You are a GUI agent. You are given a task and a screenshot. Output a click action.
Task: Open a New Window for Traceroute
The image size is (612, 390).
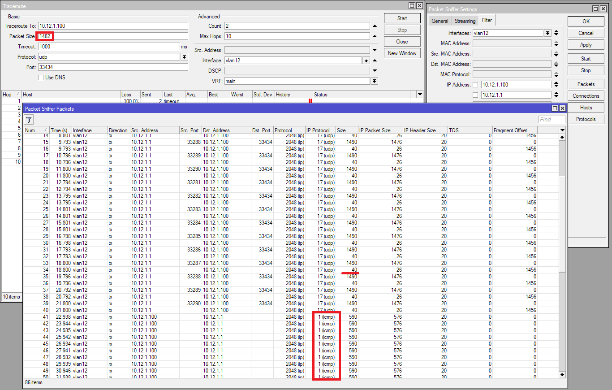click(402, 53)
